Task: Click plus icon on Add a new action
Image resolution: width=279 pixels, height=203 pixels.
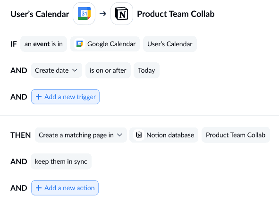Action: coord(39,188)
